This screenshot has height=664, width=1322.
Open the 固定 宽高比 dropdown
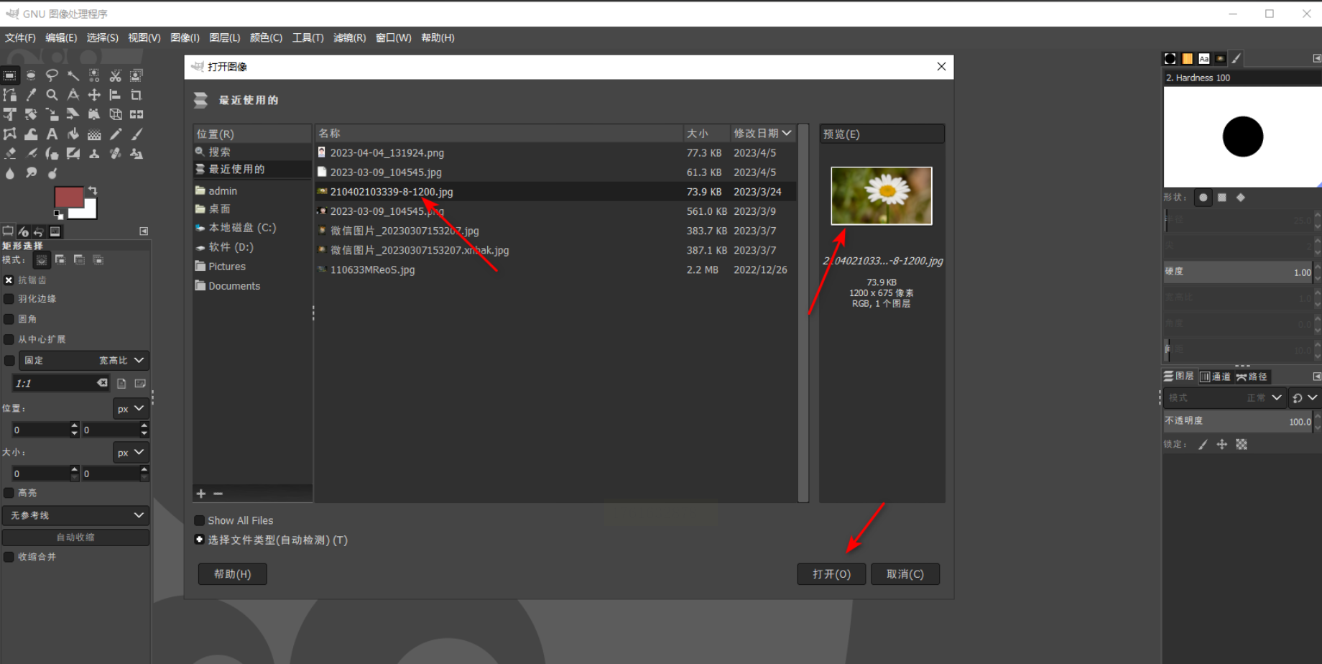click(84, 361)
